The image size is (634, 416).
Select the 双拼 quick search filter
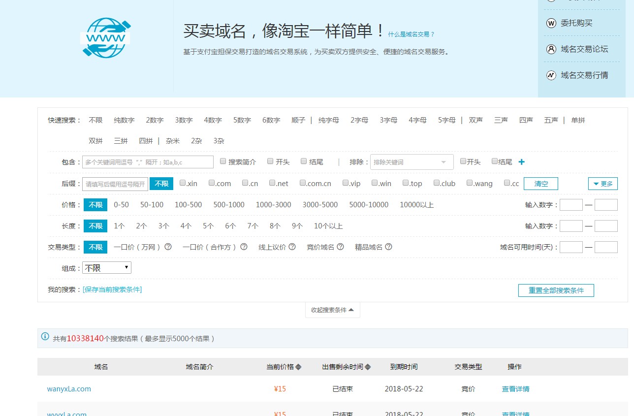coord(95,140)
